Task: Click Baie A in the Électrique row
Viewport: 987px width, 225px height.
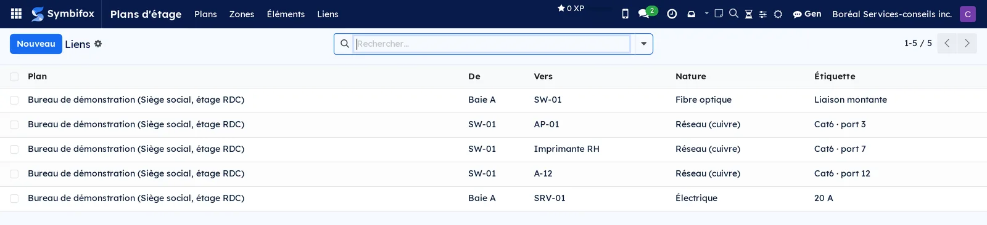Action: pyautogui.click(x=482, y=198)
